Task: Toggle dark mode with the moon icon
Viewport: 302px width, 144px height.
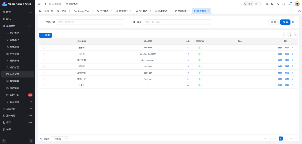Action: point(272,4)
